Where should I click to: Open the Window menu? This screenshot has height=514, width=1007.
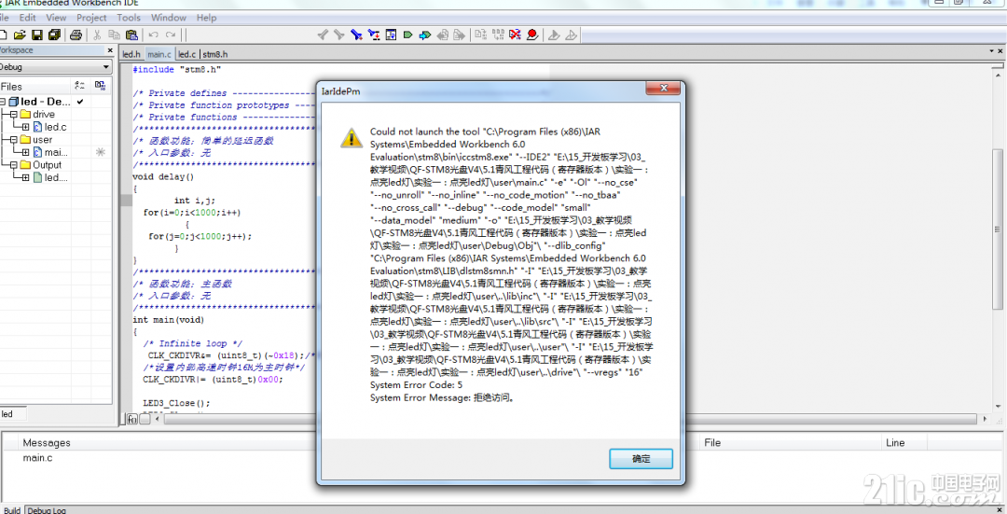click(x=168, y=18)
